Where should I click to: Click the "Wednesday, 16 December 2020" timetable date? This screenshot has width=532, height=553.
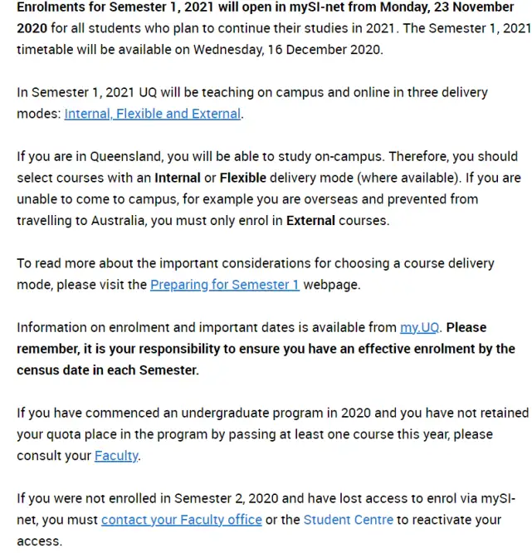coord(287,50)
